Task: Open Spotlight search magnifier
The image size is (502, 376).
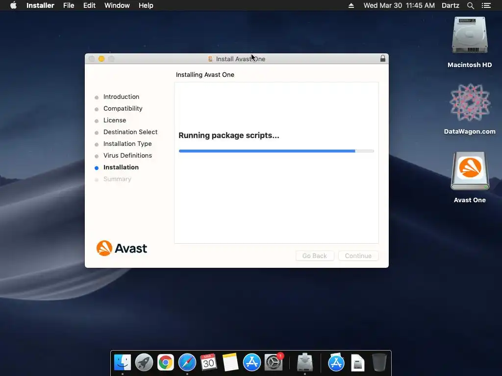Action: tap(470, 5)
